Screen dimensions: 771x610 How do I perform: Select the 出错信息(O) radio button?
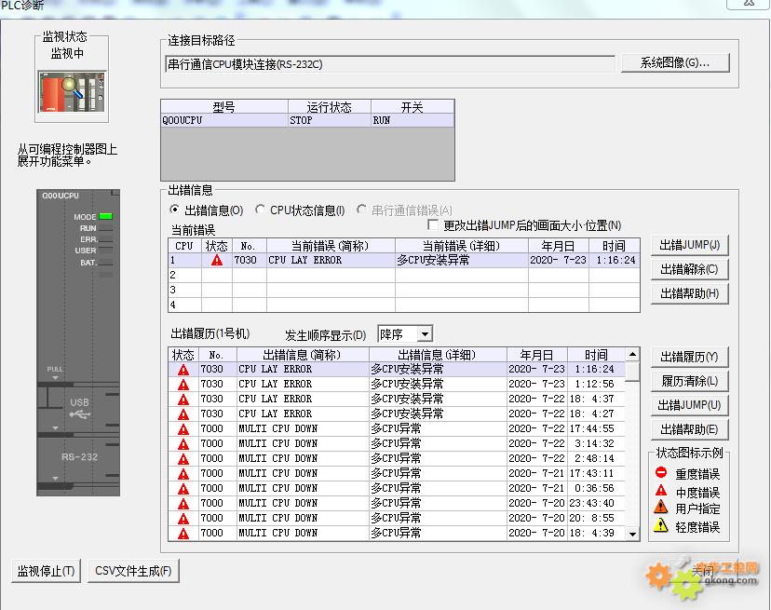(174, 210)
